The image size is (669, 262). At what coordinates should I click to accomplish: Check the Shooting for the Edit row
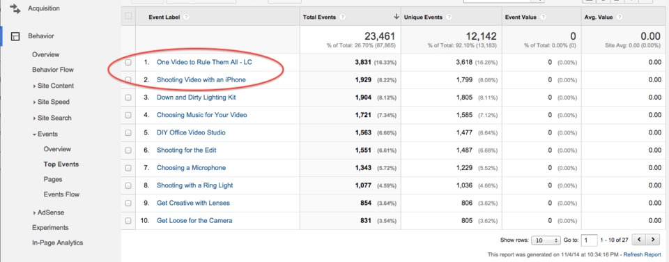[128, 151]
